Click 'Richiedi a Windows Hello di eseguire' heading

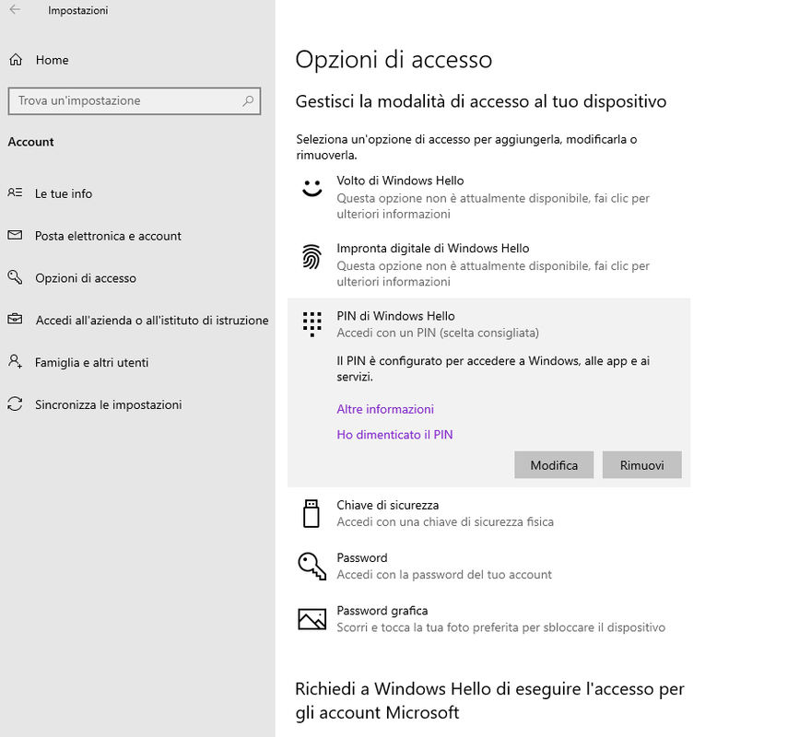pos(489,701)
